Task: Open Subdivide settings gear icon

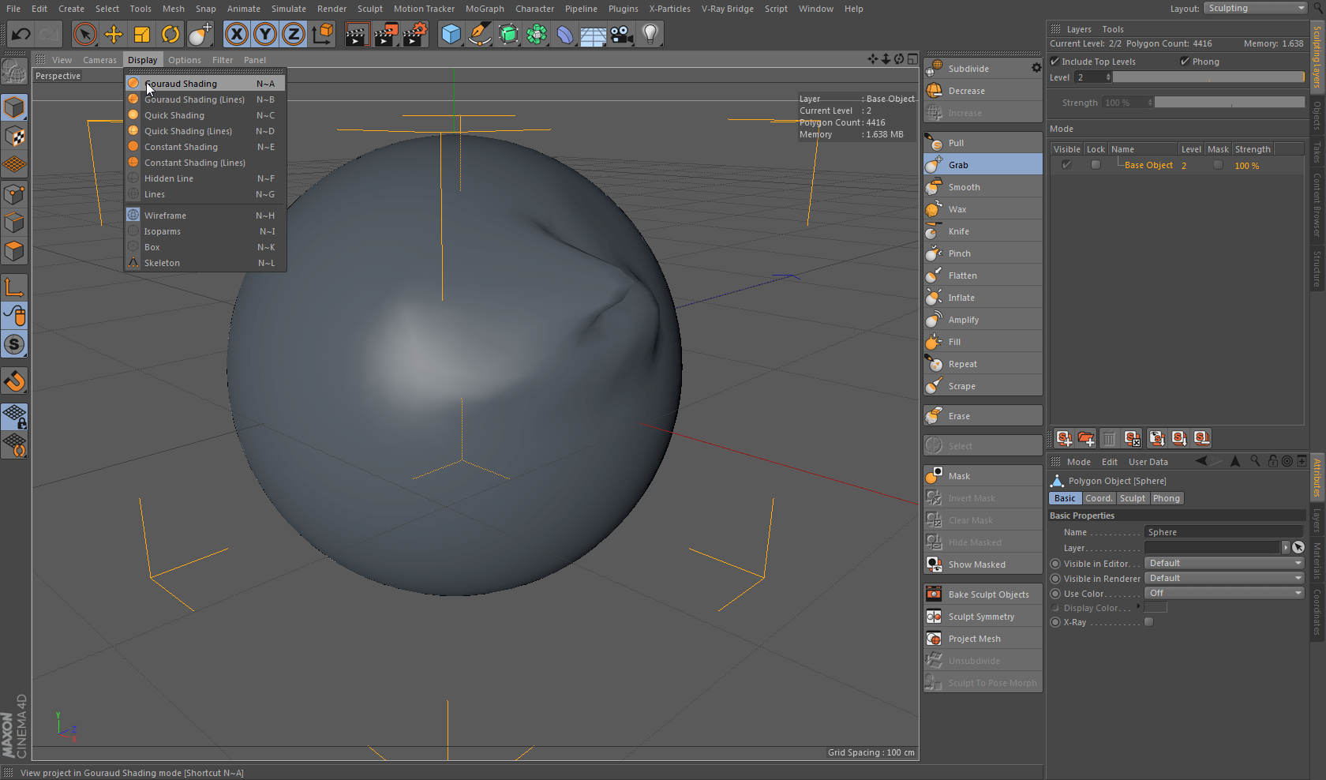Action: [1036, 68]
